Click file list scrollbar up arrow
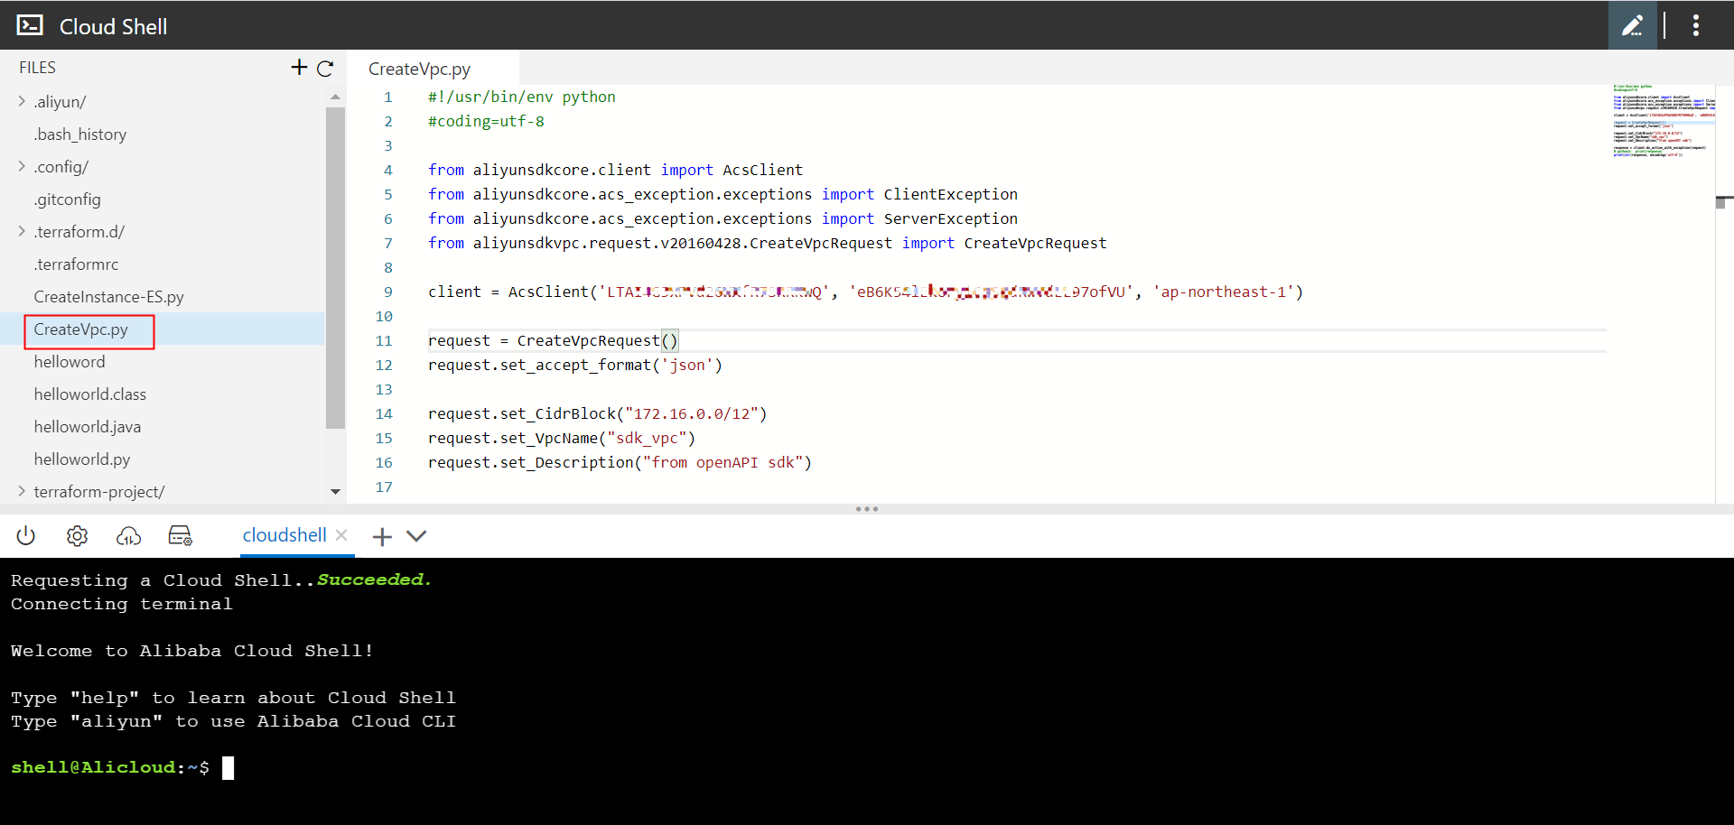This screenshot has height=825, width=1734. click(x=335, y=97)
